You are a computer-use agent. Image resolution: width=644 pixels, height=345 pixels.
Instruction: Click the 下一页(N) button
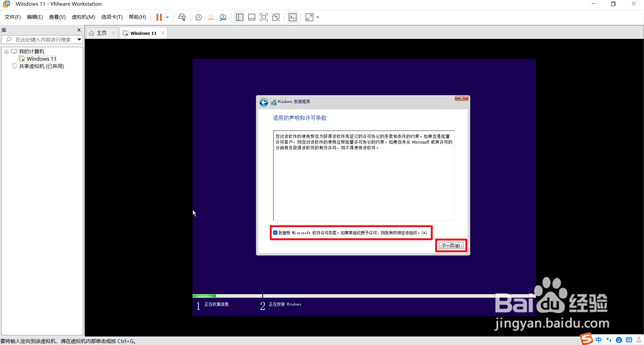(x=451, y=246)
